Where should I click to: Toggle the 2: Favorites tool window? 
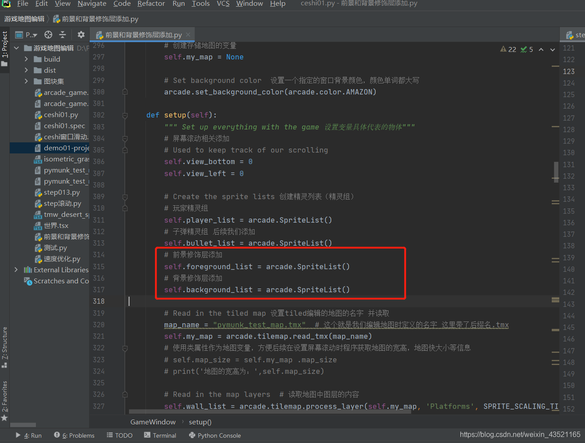[4, 400]
